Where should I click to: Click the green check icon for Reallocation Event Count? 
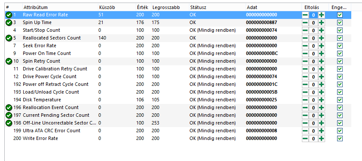[9, 108]
